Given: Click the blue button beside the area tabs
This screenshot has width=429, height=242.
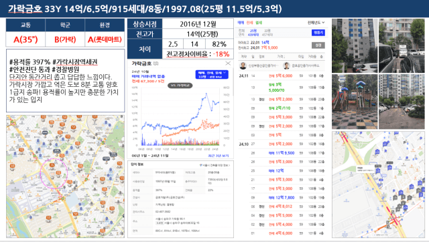Looking at the screenshot, I should click(318, 33).
